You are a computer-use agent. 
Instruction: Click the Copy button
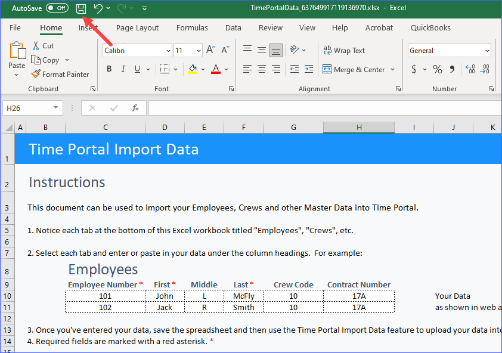[45, 60]
